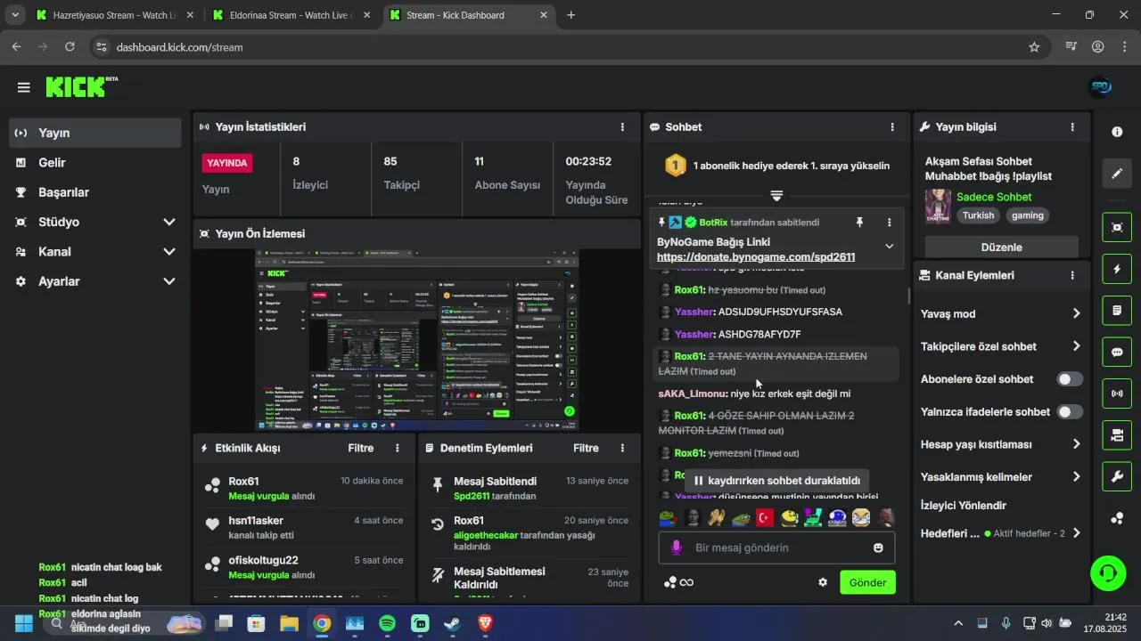Open Brave browser from taskbar
Image resolution: width=1141 pixels, height=641 pixels.
[x=485, y=624]
